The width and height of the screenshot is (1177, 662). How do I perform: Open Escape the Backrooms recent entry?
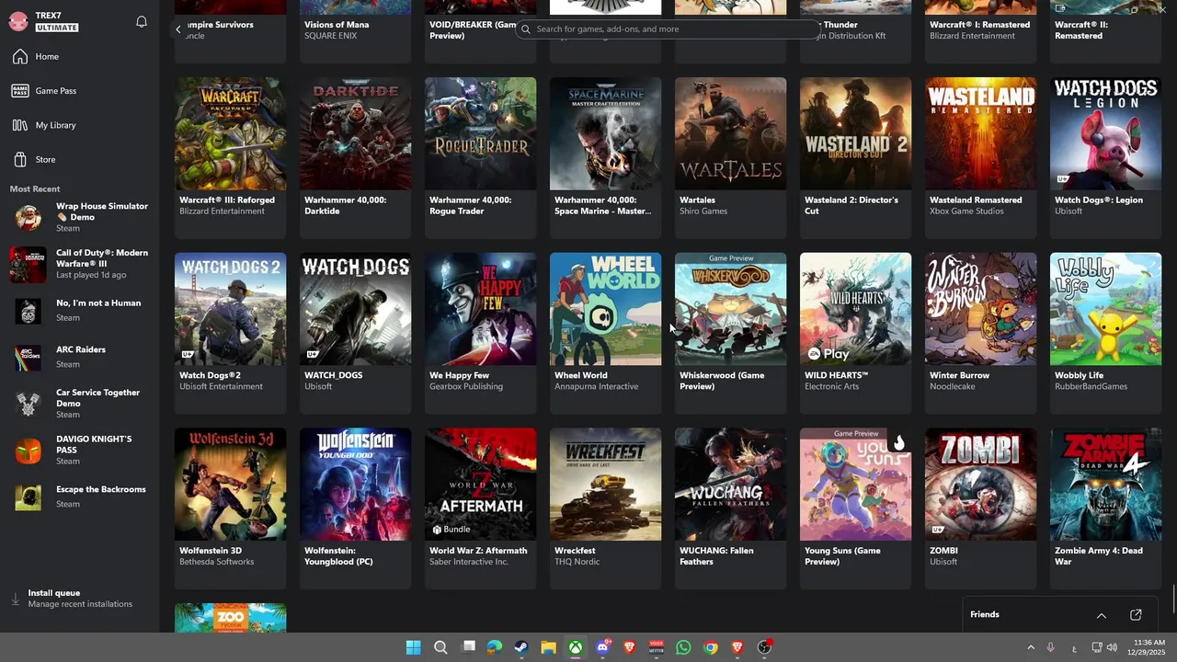click(79, 496)
